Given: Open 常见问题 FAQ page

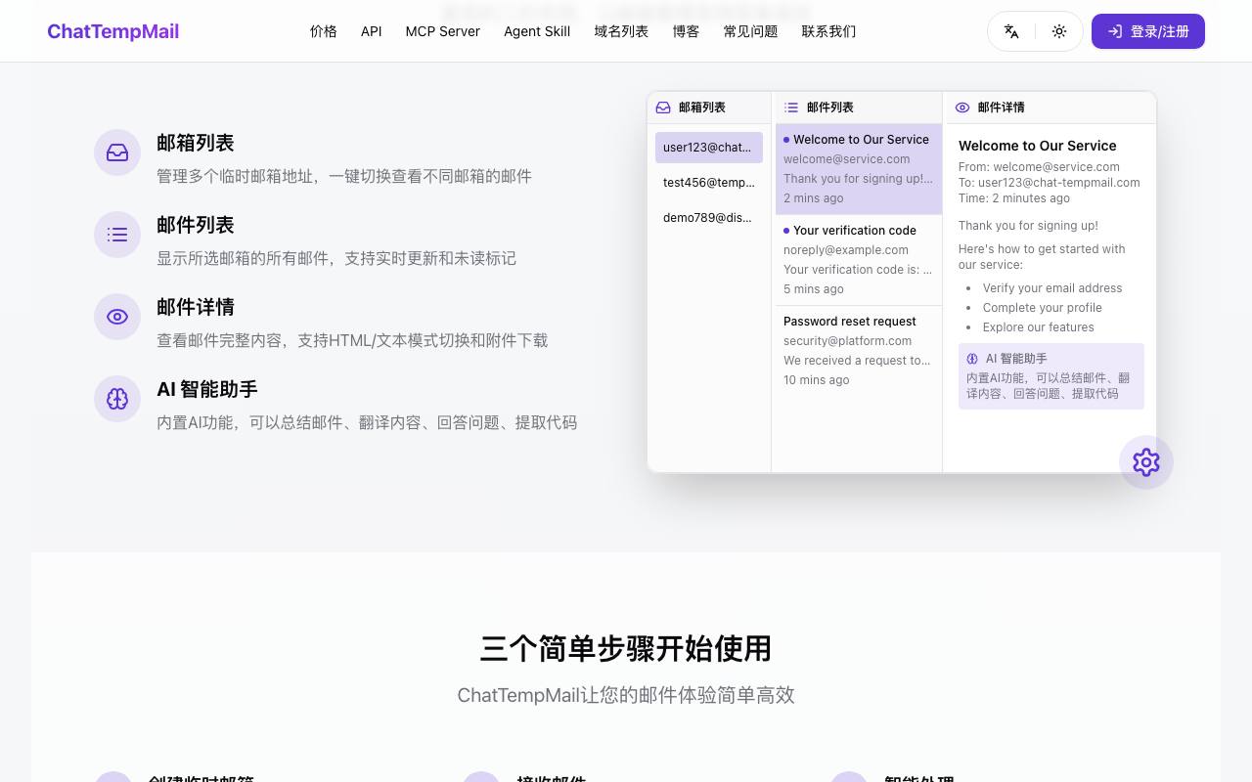Looking at the screenshot, I should pos(750,31).
